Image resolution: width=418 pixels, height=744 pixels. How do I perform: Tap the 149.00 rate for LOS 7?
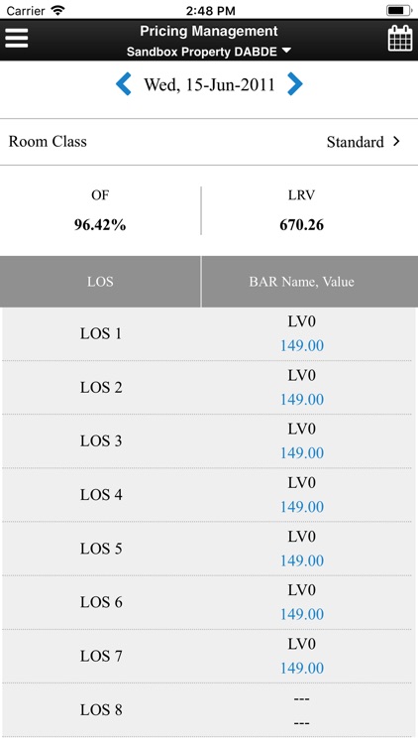click(x=302, y=668)
